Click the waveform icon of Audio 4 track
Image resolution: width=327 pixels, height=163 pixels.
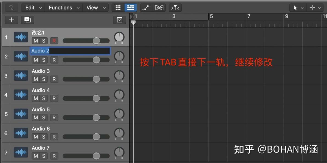point(21,95)
